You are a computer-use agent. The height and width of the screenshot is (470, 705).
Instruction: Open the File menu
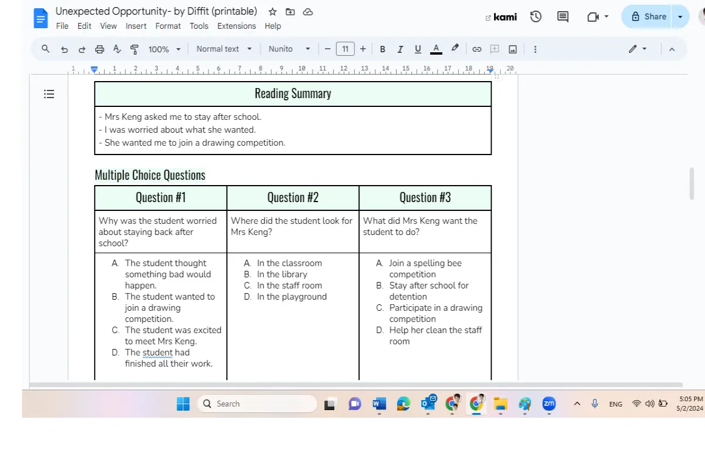[62, 26]
